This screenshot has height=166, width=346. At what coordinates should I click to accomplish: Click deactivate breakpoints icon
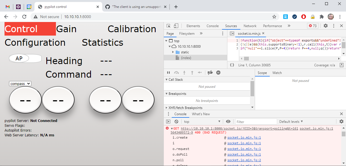coord(210,73)
